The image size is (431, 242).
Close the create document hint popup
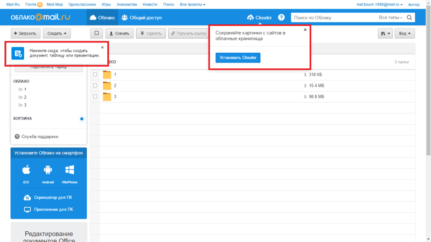click(x=102, y=47)
